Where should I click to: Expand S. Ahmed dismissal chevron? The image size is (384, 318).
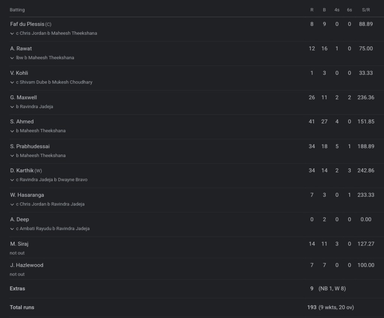pos(12,131)
